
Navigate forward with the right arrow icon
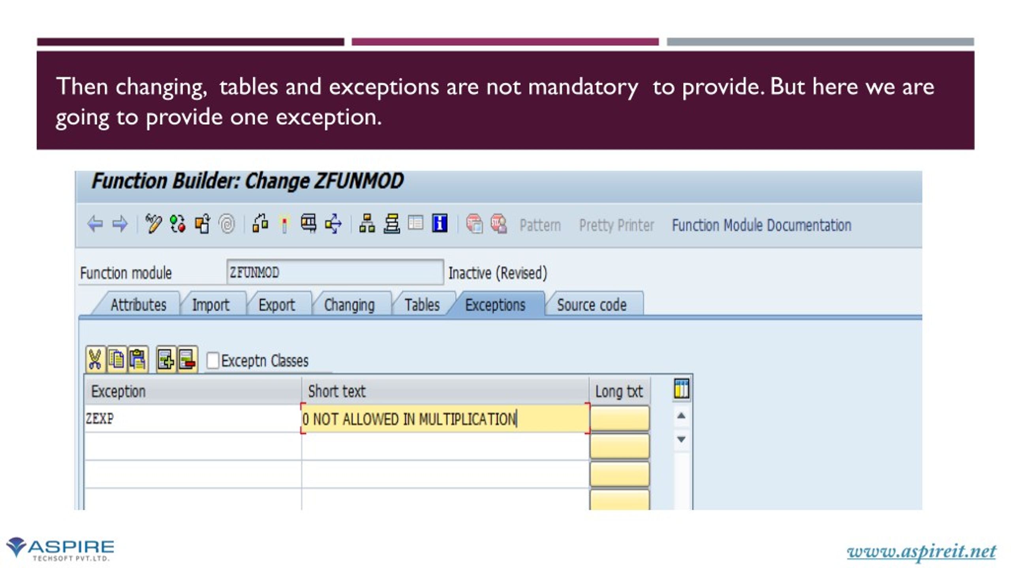pyautogui.click(x=120, y=225)
